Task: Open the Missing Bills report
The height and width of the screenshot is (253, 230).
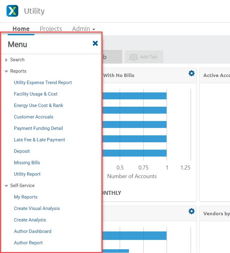Action: tap(27, 163)
